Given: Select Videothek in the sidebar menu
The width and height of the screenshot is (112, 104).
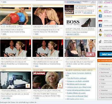Looking at the screenshot, I should tap(104, 90).
